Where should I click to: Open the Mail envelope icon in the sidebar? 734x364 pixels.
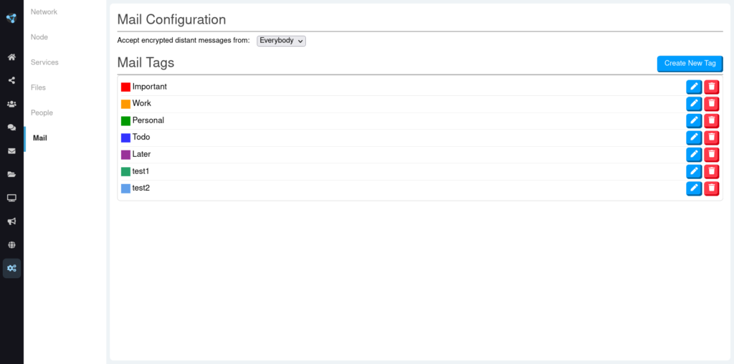(11, 150)
